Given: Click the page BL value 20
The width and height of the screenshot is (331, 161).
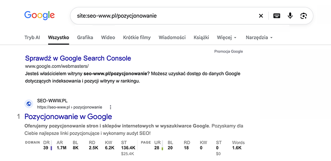Looking at the screenshot, I should 170,148.
